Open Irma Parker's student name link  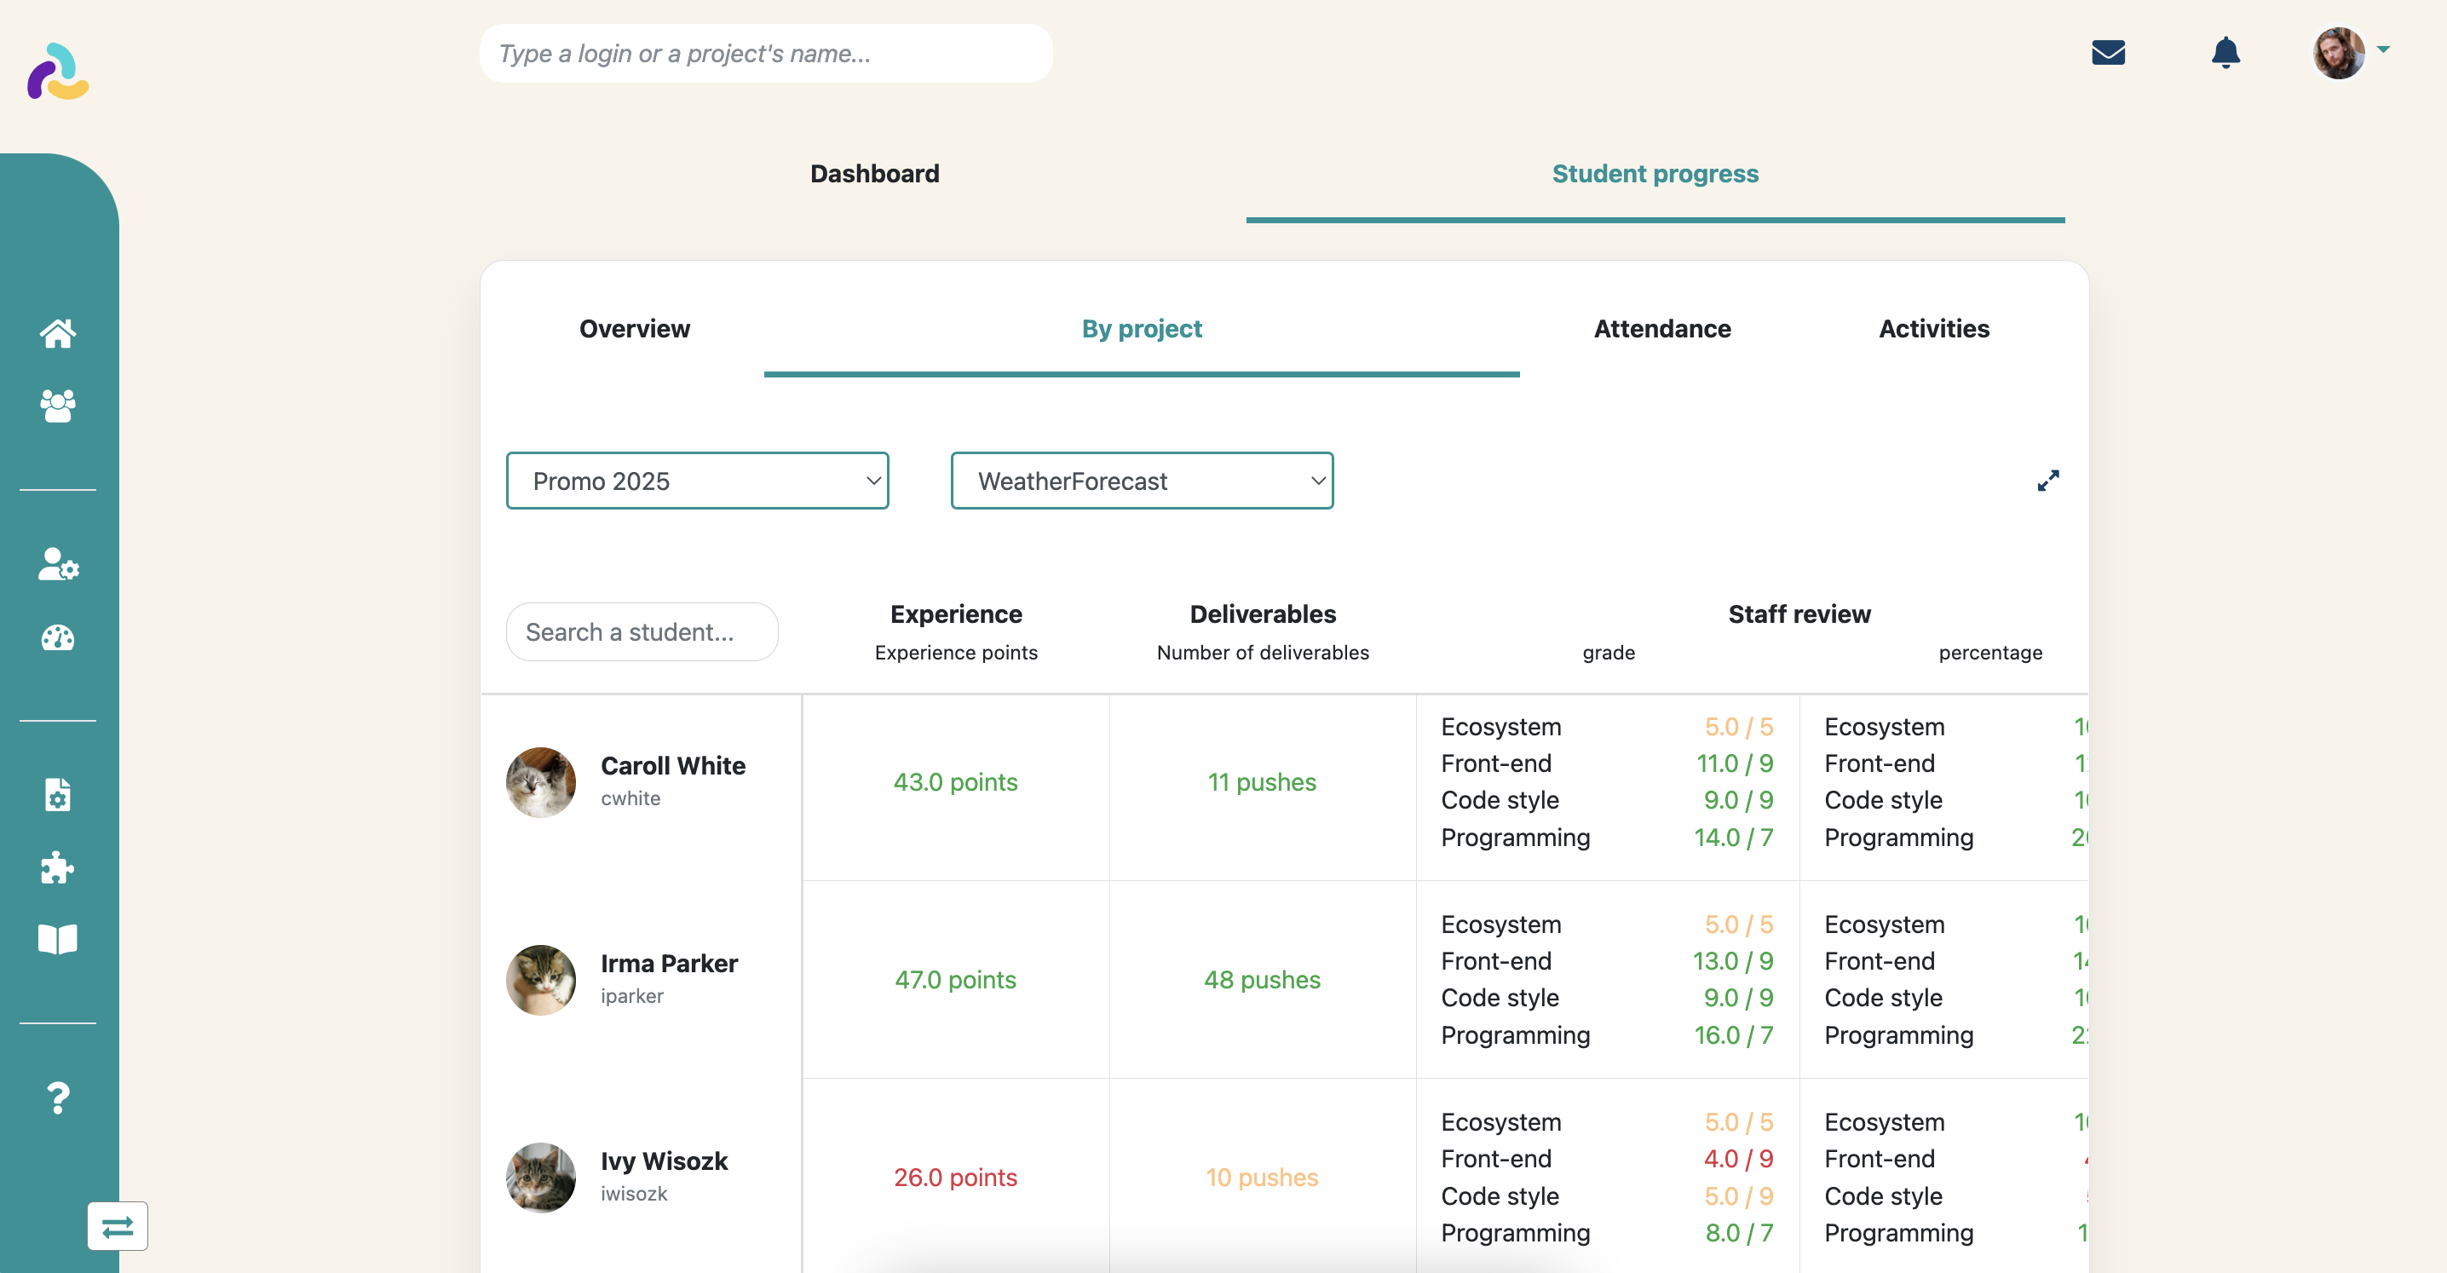tap(669, 964)
